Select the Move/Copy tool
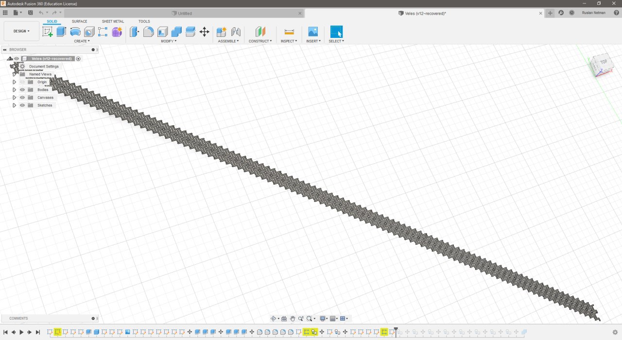Viewport: 622px width, 340px height. point(204,32)
